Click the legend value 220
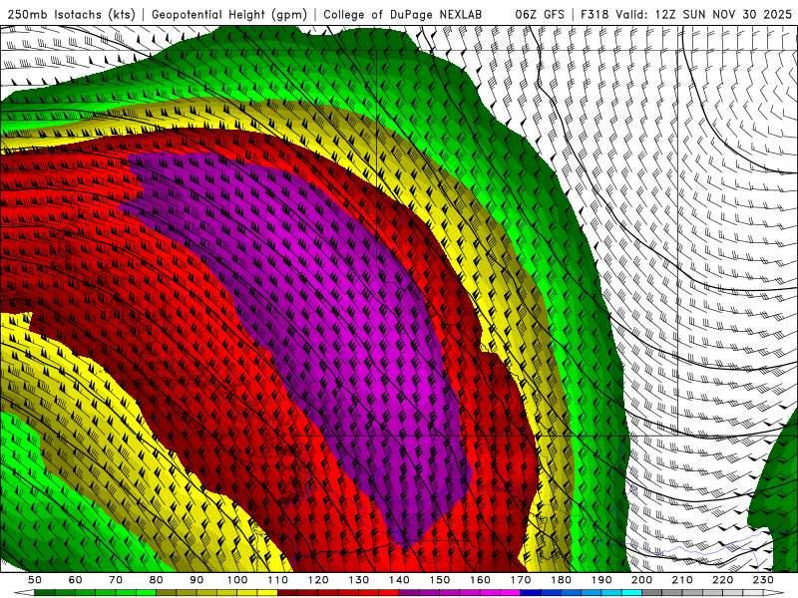 tap(722, 580)
